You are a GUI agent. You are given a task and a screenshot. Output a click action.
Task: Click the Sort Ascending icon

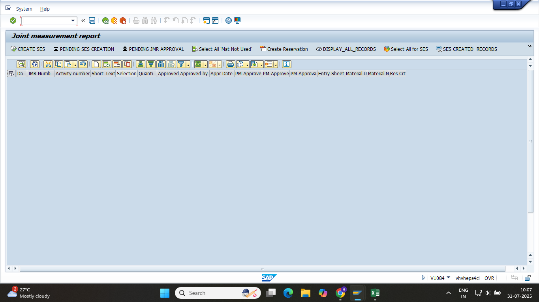tap(140, 64)
